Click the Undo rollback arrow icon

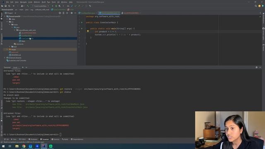click(90, 6)
